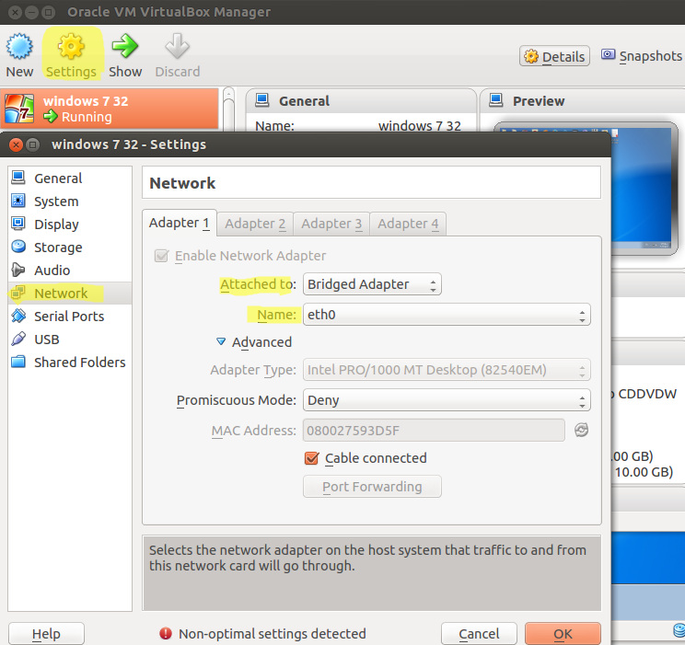Toggle Enable Network Adapter checkbox
The width and height of the screenshot is (685, 645).
[x=162, y=256]
